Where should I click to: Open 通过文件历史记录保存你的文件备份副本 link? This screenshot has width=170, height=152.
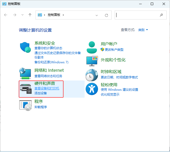(58, 55)
